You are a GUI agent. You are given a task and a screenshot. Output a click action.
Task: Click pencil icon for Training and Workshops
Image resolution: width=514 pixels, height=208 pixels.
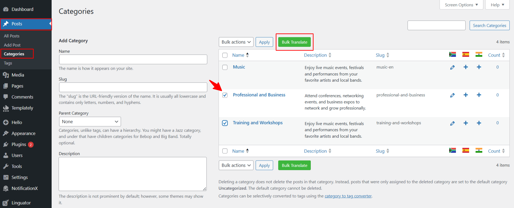pyautogui.click(x=452, y=123)
